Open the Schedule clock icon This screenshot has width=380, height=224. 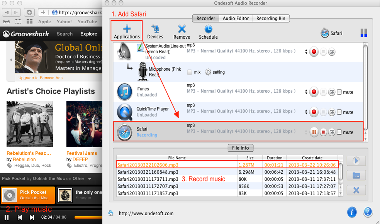[x=208, y=31]
